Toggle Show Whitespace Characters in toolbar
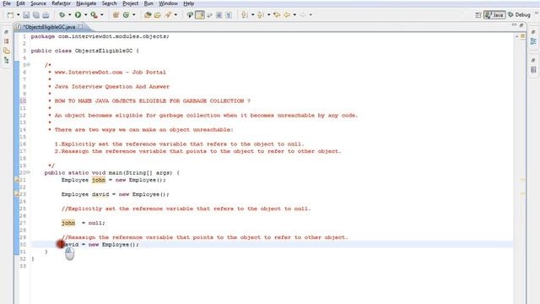540x304 pixels. 229,15
